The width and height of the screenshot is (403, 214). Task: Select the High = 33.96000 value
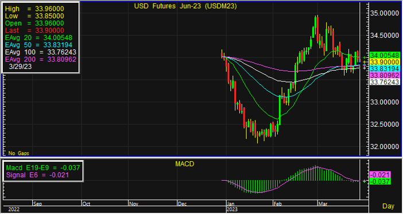(x=34, y=9)
